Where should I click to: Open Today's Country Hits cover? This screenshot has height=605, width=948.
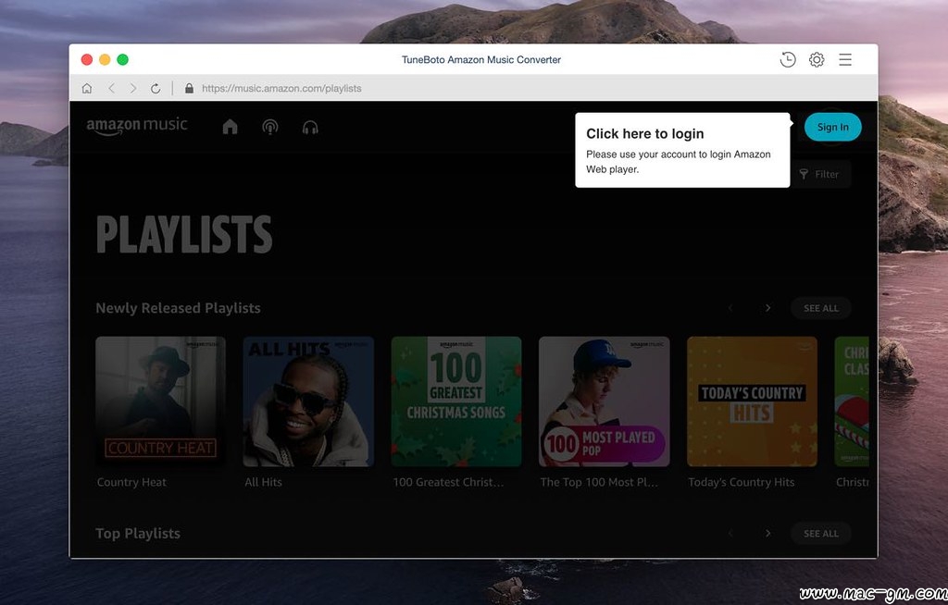coord(752,401)
